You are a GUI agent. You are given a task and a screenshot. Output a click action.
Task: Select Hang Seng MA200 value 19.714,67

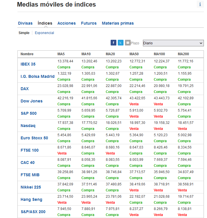coord(186,197)
